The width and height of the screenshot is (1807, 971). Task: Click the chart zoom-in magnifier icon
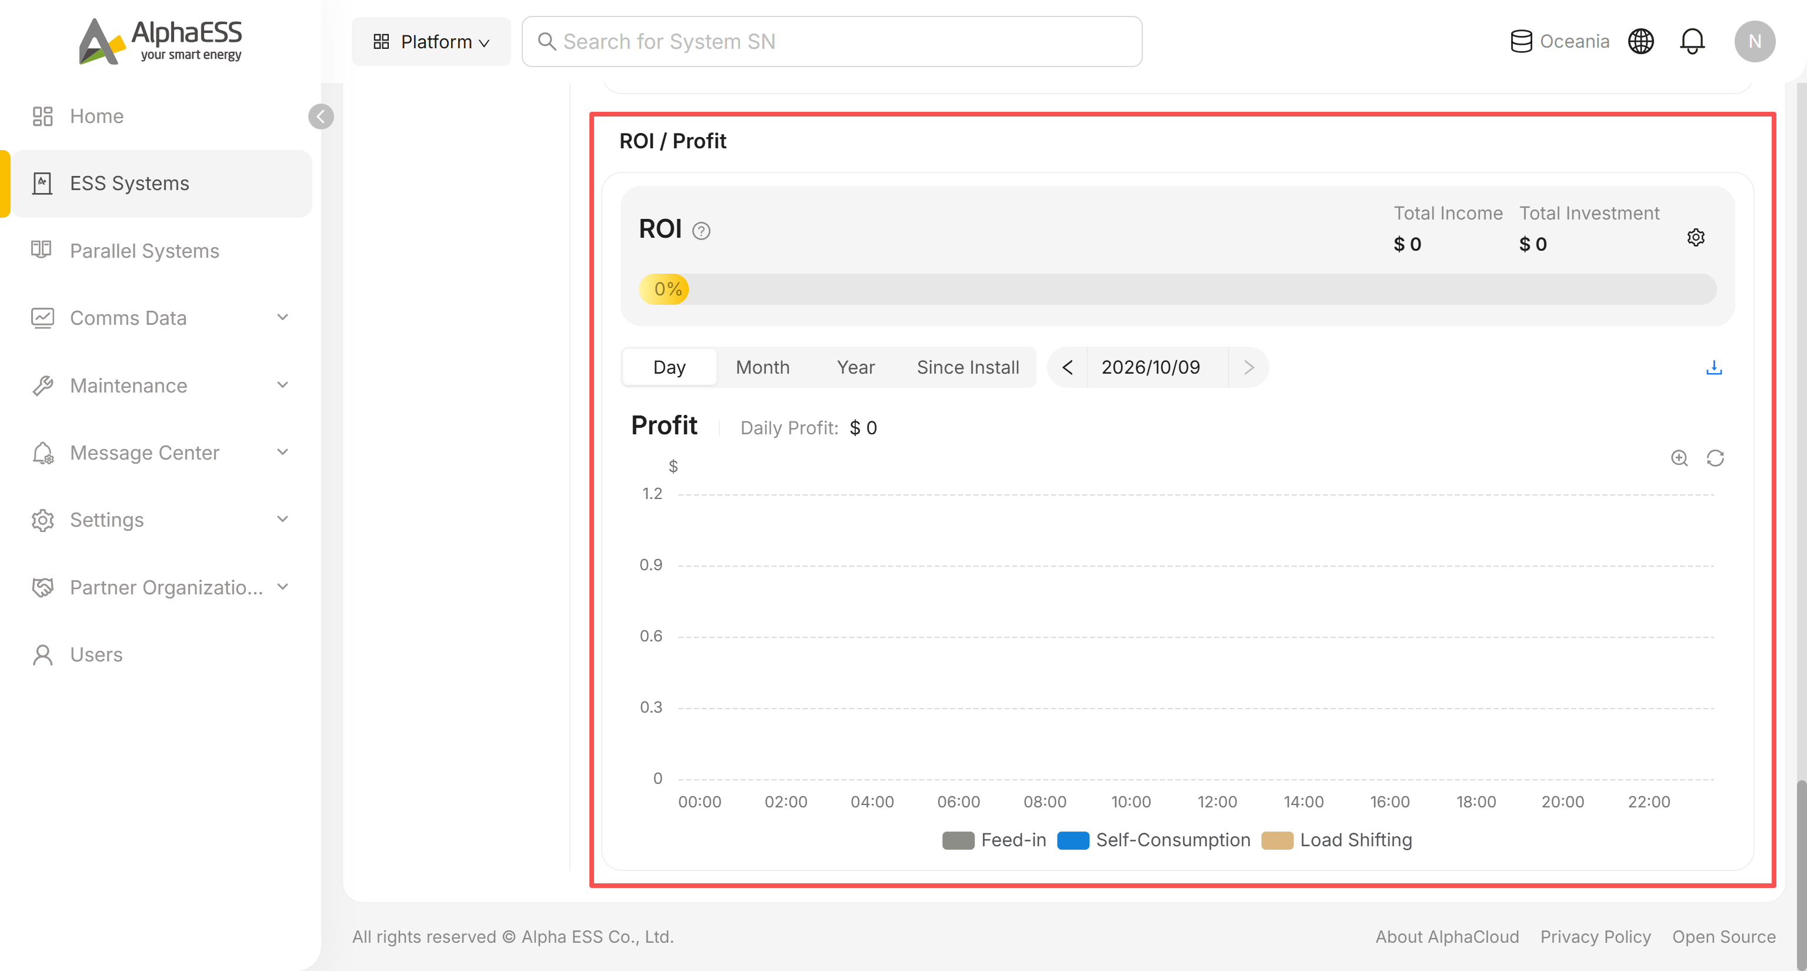click(1679, 458)
